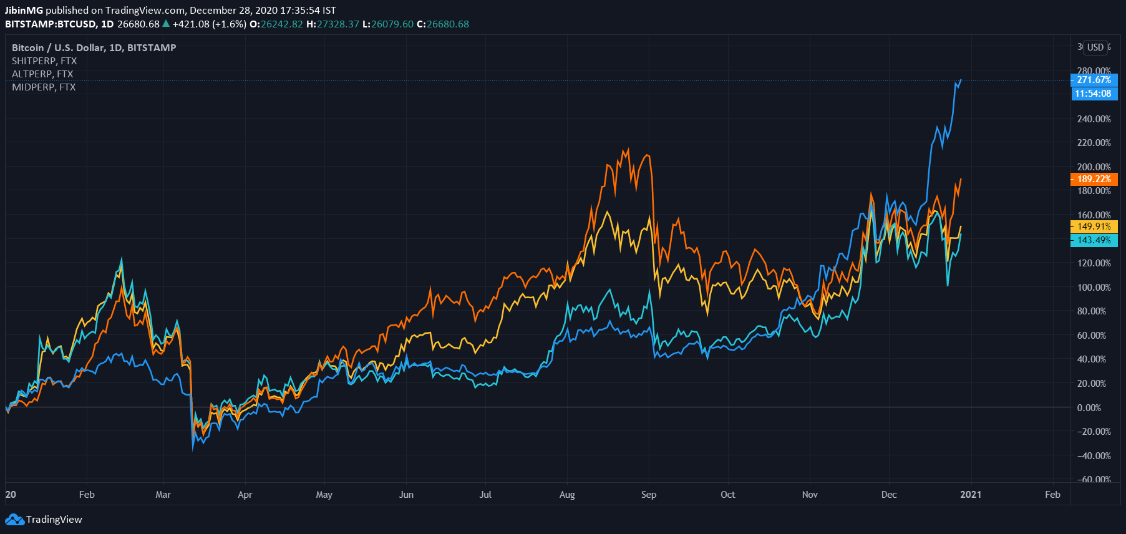The height and width of the screenshot is (534, 1126).
Task: Click the Feb label next to 20
Action: (87, 494)
